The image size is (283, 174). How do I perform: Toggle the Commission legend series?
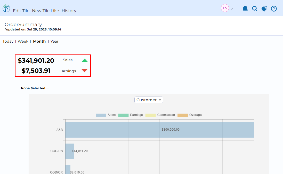tap(166, 115)
